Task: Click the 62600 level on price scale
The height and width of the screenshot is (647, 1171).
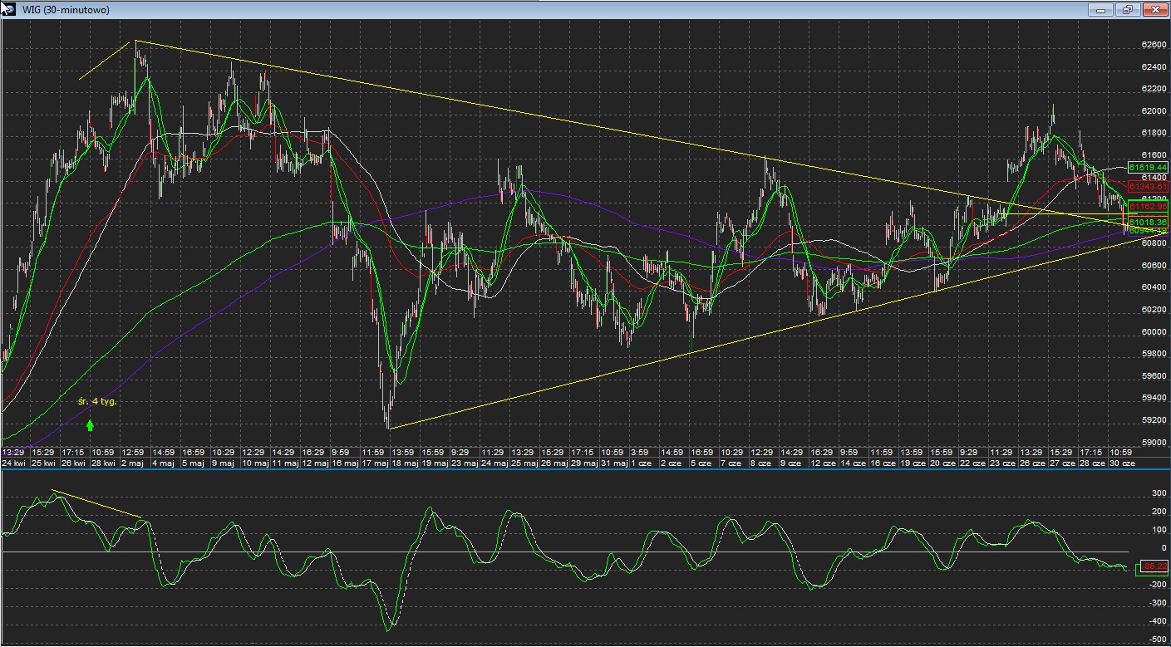Action: [1152, 45]
